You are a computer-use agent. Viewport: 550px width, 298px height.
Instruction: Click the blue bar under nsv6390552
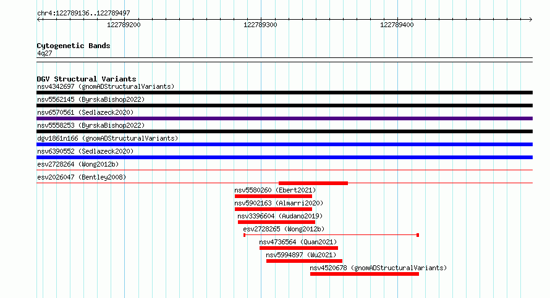284,157
